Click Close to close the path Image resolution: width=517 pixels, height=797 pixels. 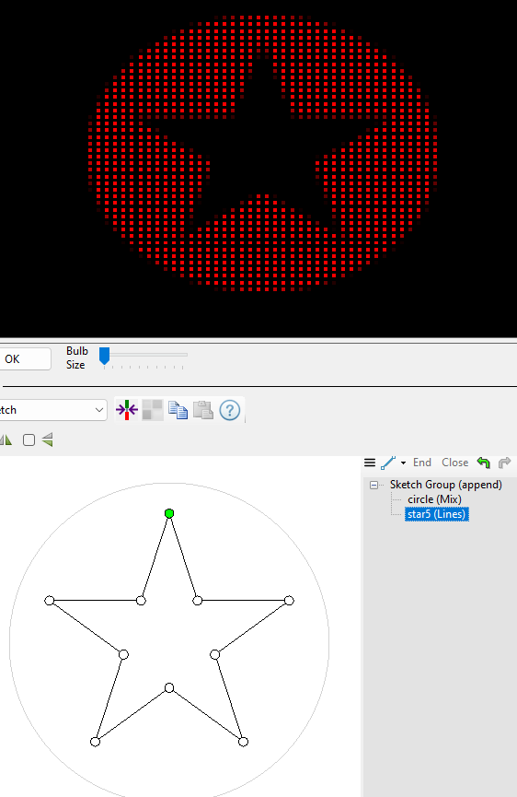[455, 463]
